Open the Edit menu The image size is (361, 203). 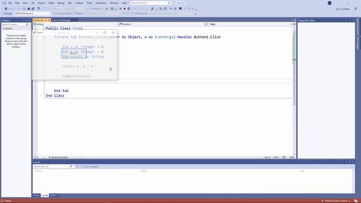(x=17, y=3)
